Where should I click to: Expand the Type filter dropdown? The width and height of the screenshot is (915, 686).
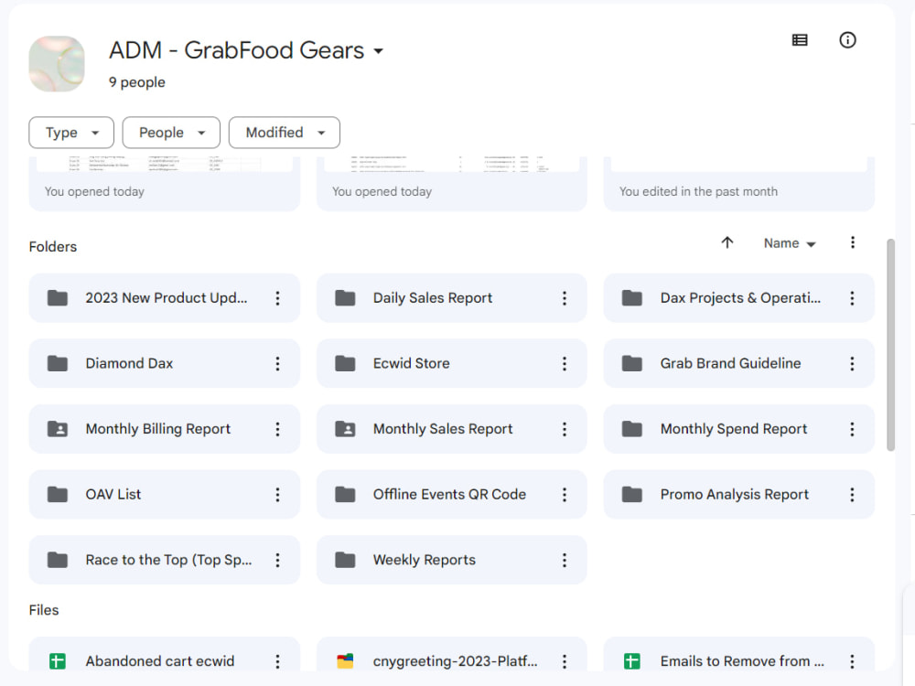point(71,133)
